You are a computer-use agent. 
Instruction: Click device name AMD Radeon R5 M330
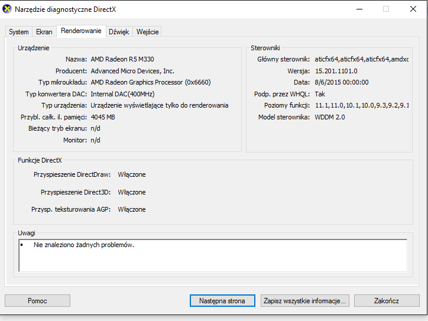tap(122, 59)
